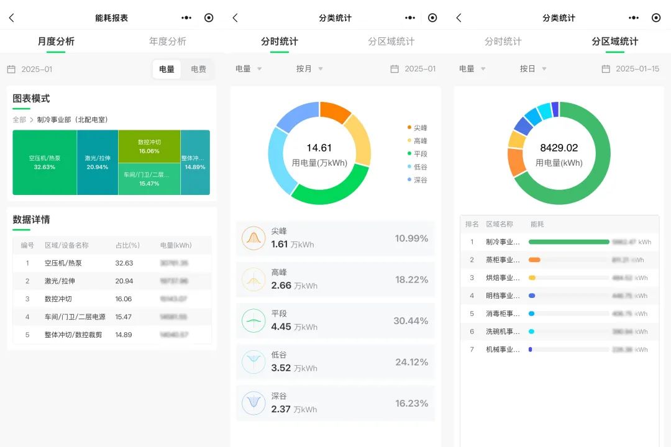The image size is (671, 447).
Task: Select 电量 in the 电量/电费 segmented control
Action: coord(167,70)
